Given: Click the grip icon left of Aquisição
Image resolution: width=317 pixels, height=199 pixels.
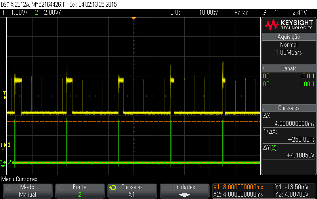Looking at the screenshot, I should pyautogui.click(x=264, y=37).
